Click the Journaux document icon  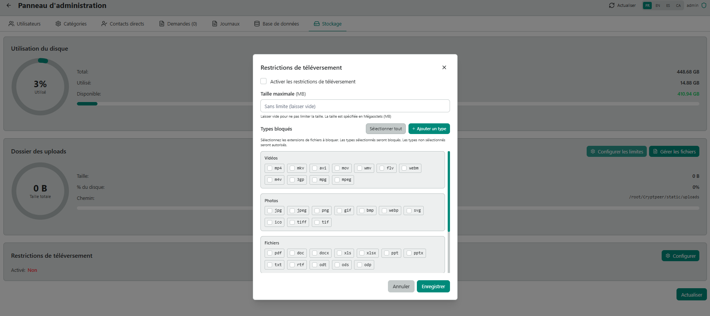(x=215, y=24)
